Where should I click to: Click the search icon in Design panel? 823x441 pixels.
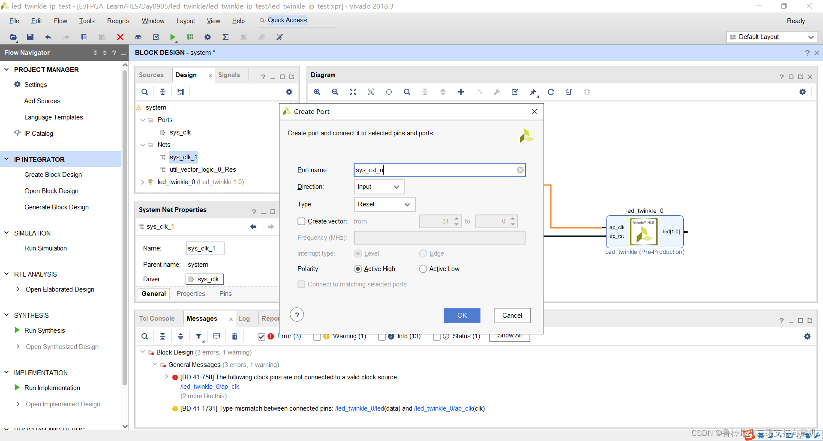coord(145,92)
